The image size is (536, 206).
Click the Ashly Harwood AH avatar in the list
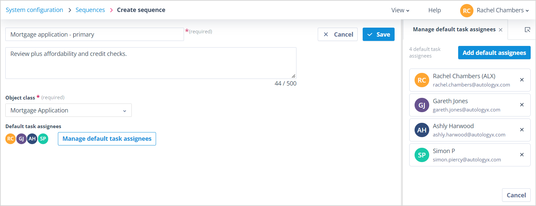coord(422,130)
